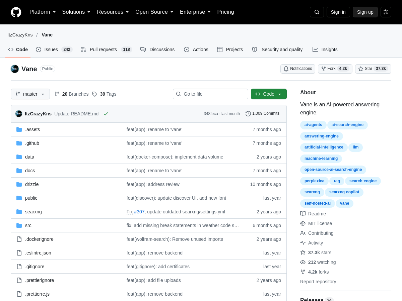Switch to the Pull requests tab
The image size is (402, 301).
coord(107,49)
